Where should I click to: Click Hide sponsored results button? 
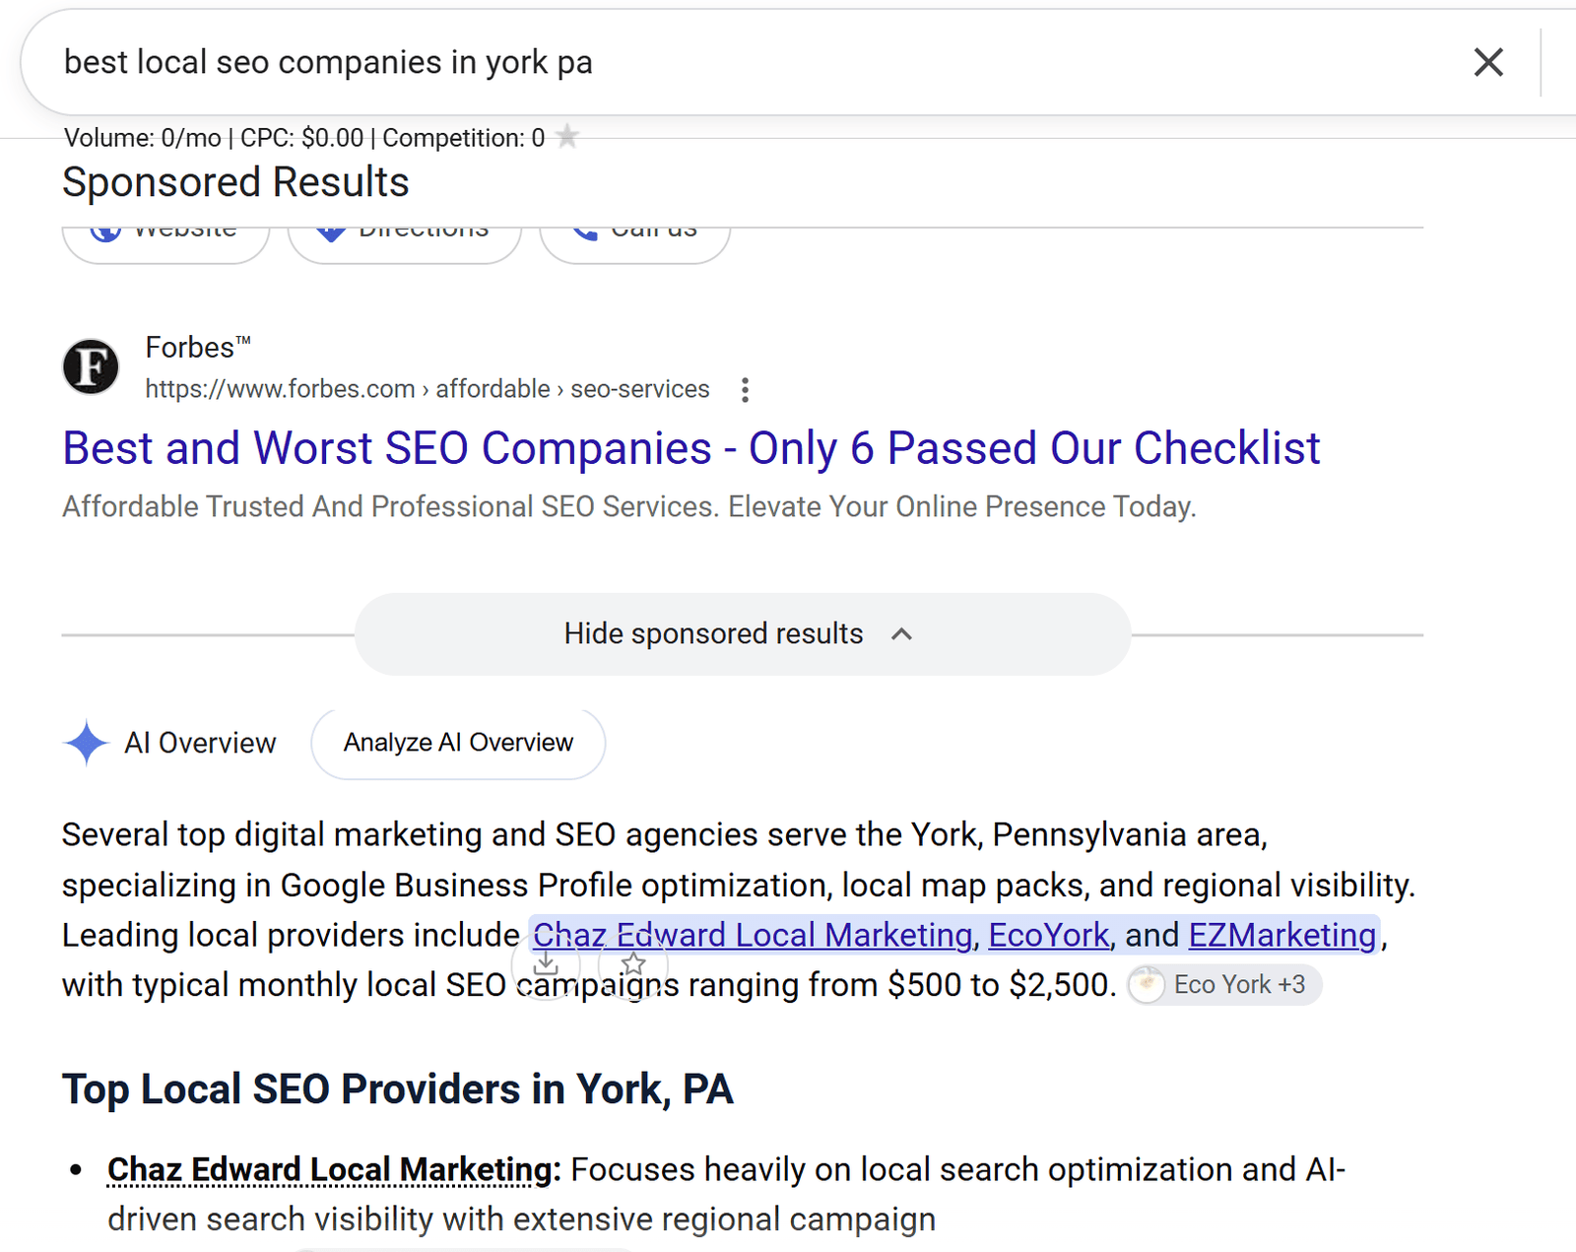(743, 634)
